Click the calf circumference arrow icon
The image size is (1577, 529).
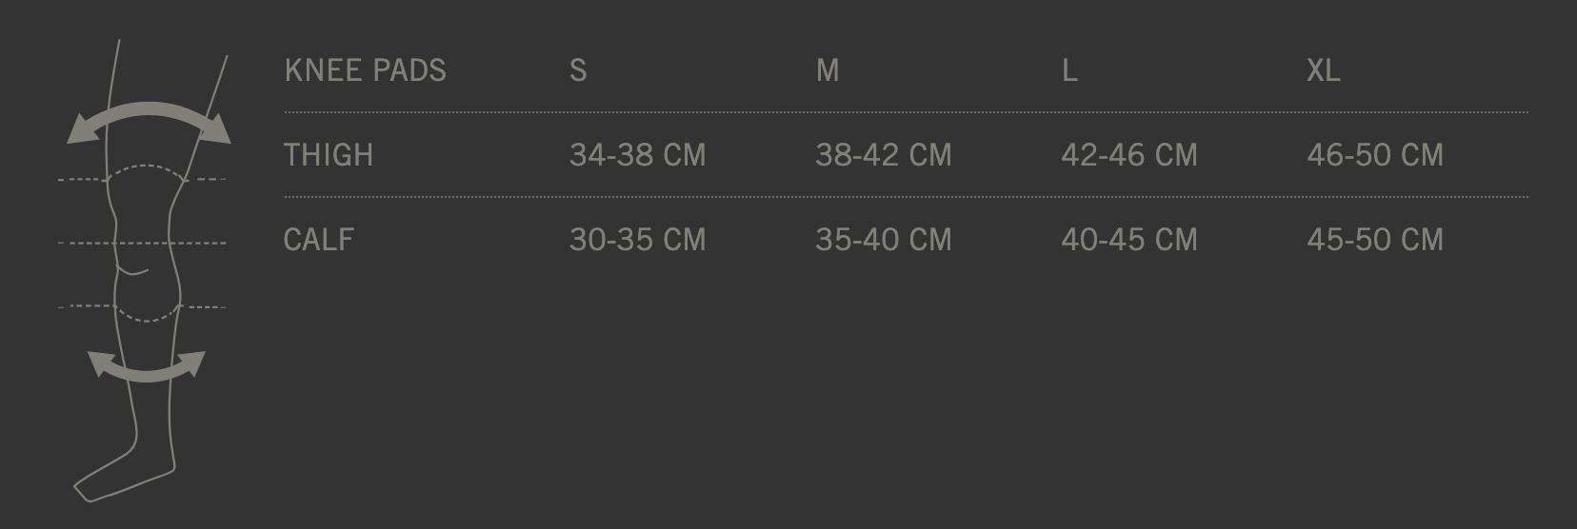pos(146,371)
